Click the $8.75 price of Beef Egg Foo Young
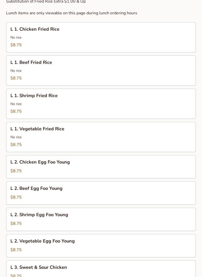The height and width of the screenshot is (277, 202). click(16, 197)
